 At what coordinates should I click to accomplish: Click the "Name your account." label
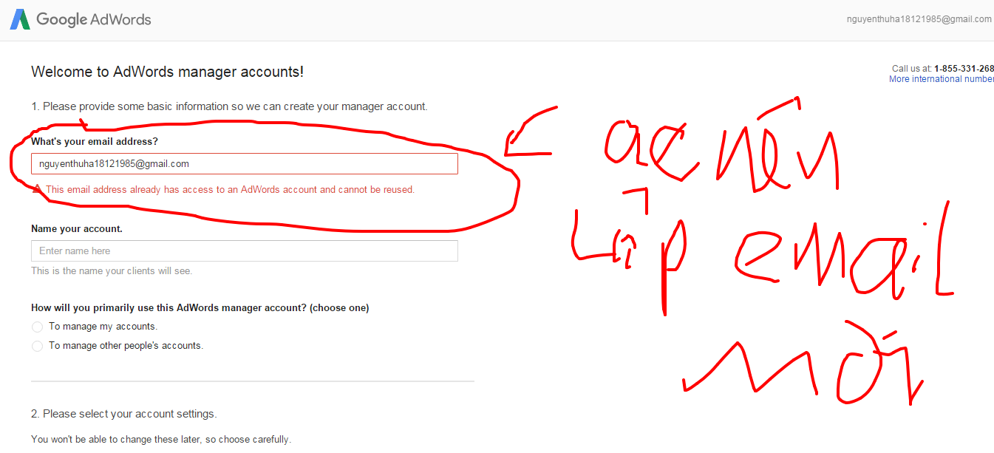point(77,229)
